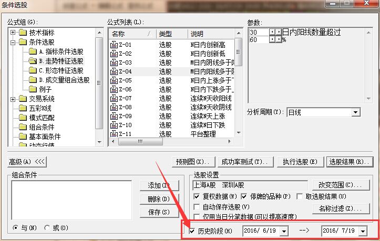Enable 仅用当日分笔数据 checkbox
Screen dimensions: 380x241
197,216
